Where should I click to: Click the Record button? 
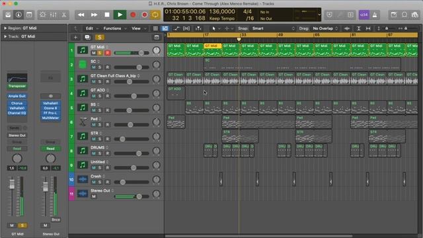click(x=133, y=15)
